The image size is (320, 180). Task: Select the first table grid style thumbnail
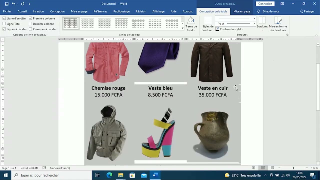(71, 23)
